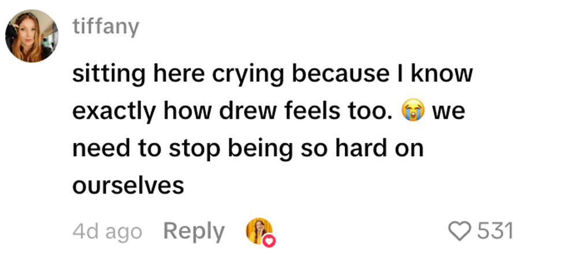Click the "4d ago" timestamp
Screen dimensions: 566x254
point(107,232)
